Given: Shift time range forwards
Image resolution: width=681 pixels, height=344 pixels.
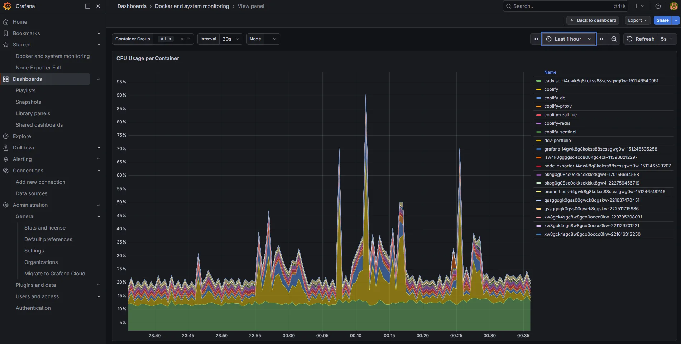Looking at the screenshot, I should pyautogui.click(x=601, y=39).
